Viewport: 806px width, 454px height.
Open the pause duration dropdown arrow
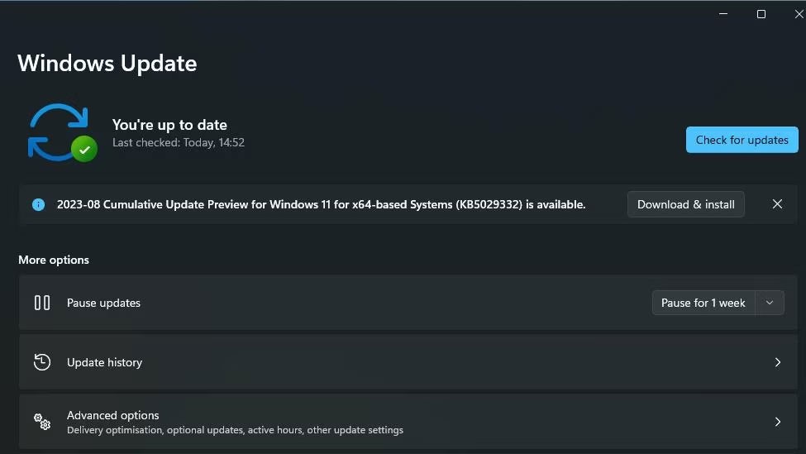click(x=770, y=303)
